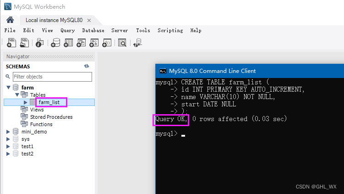Viewport: 344px width, 194px height.
Task: Click the Views folder icon
Action: (x=24, y=109)
